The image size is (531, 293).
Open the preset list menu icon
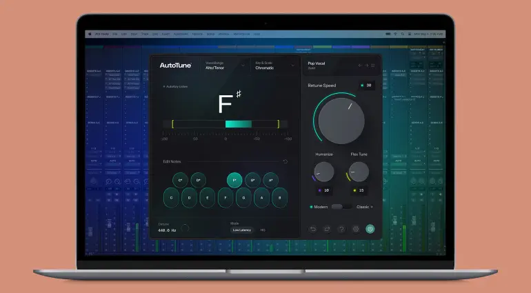pos(374,65)
